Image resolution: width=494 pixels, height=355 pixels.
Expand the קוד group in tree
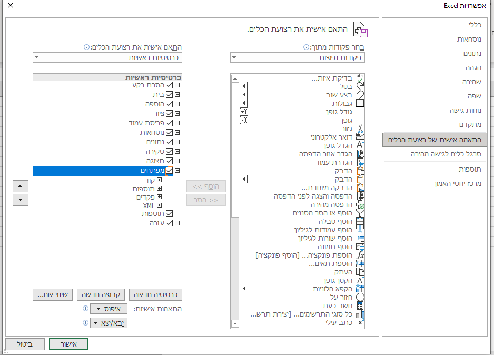[160, 180]
